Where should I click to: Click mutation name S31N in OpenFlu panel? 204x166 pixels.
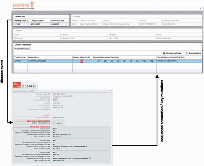(56, 149)
